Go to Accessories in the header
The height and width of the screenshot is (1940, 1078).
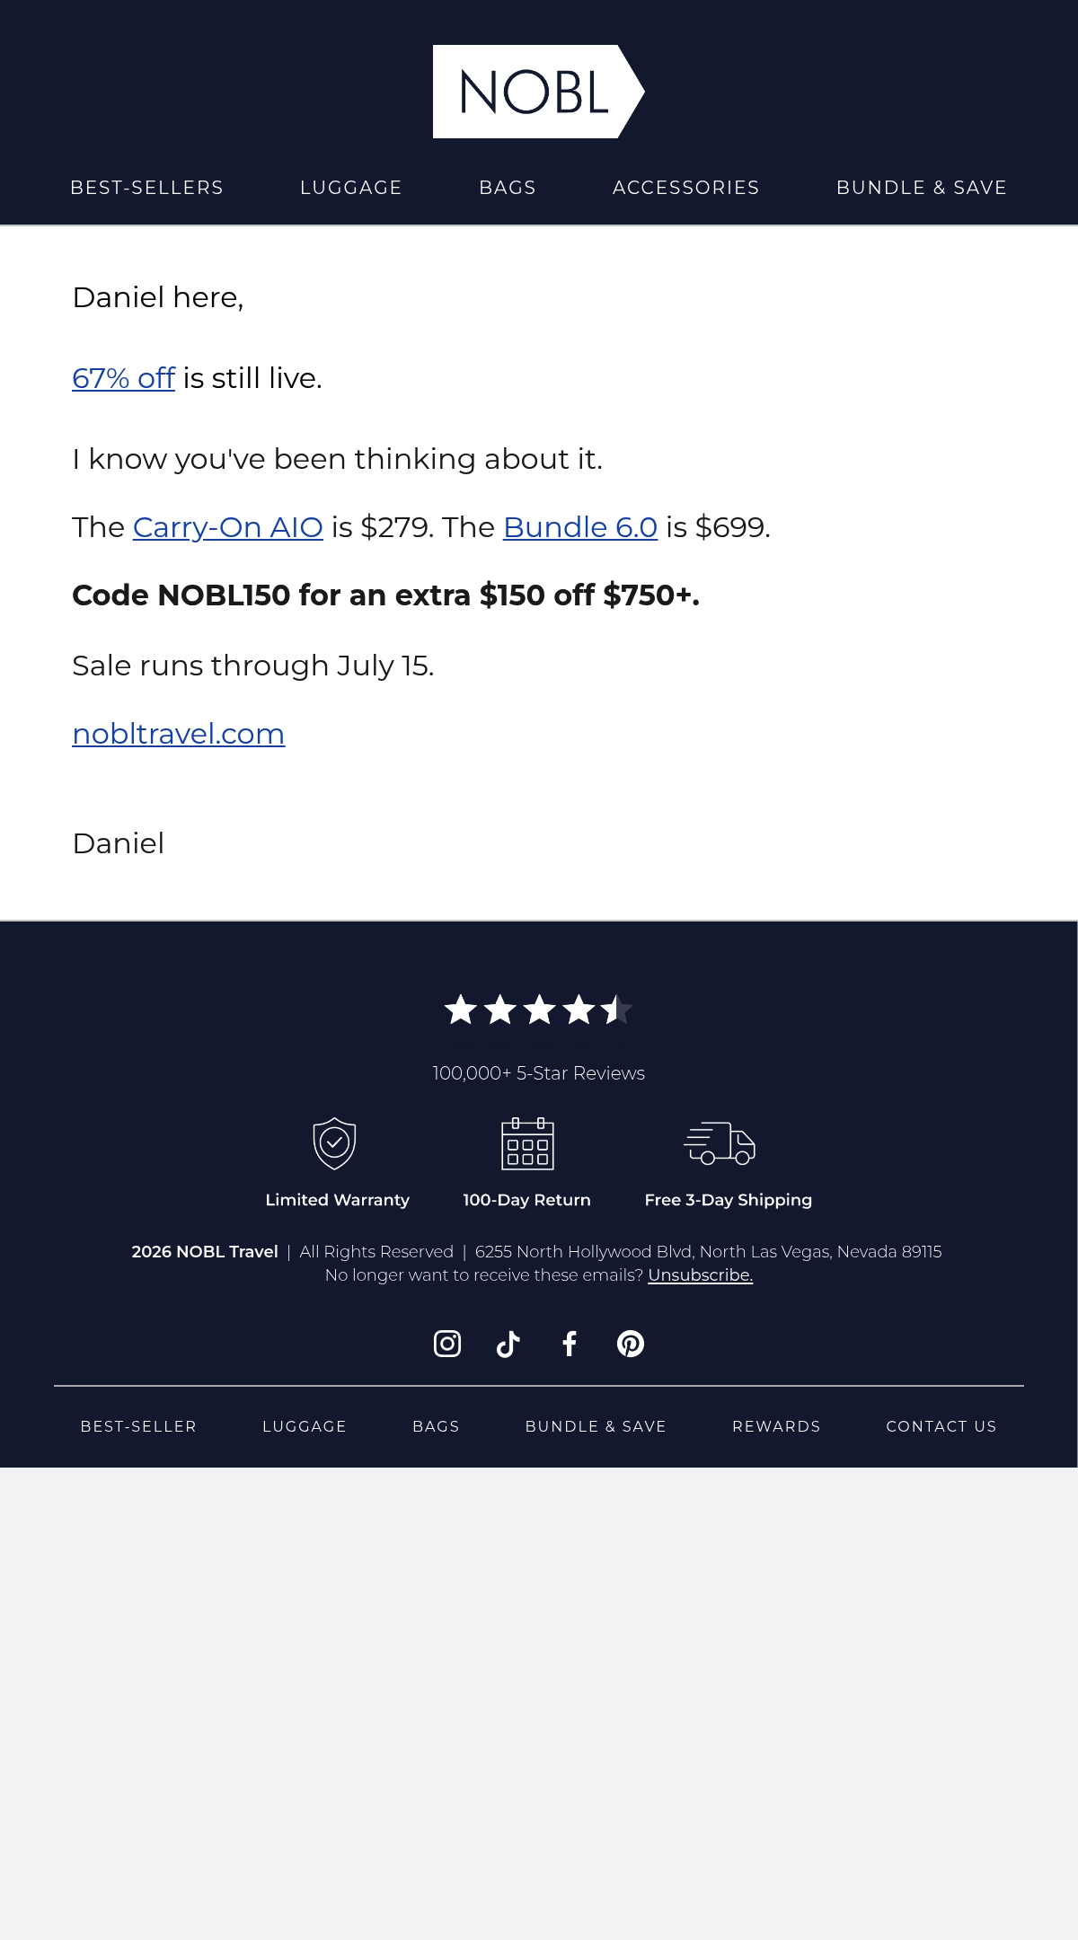pyautogui.click(x=686, y=188)
